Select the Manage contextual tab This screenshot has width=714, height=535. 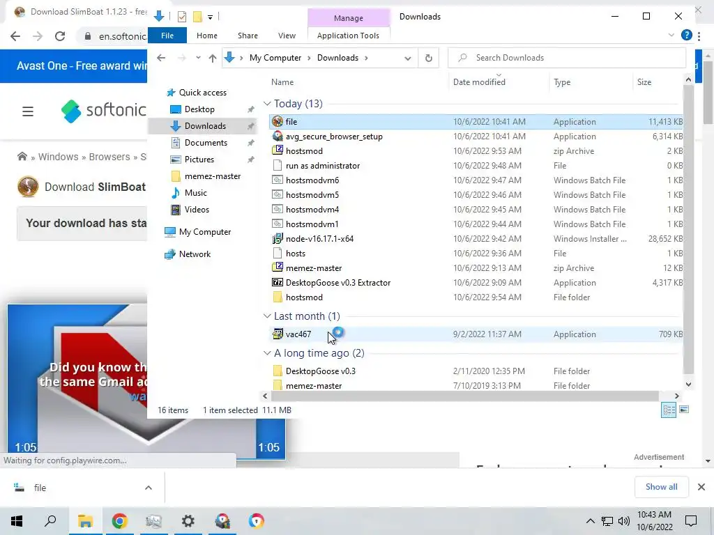tap(349, 17)
